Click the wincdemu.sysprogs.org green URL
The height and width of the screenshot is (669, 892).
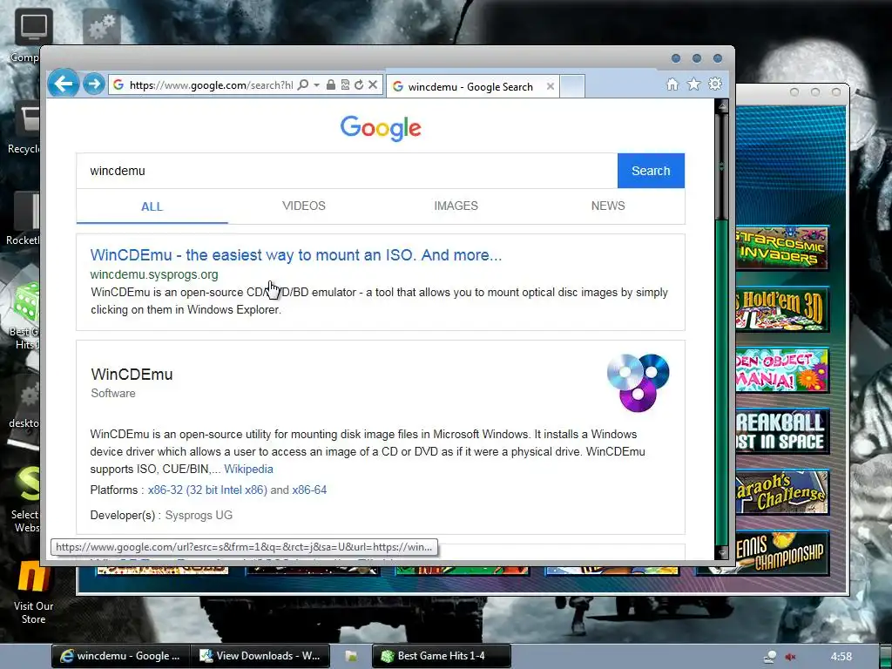click(x=154, y=274)
